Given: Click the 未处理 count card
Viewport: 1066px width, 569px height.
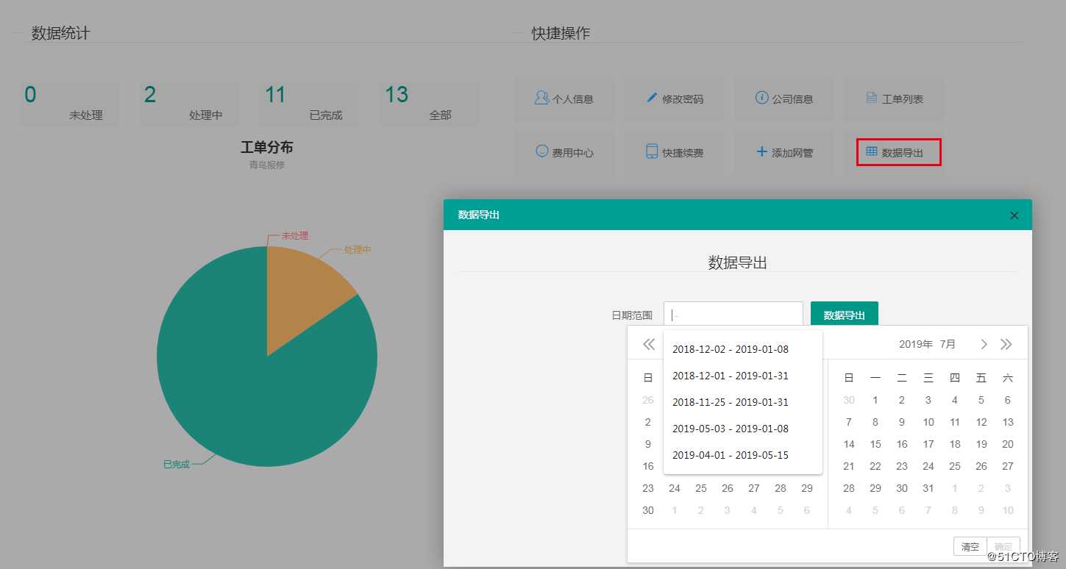Looking at the screenshot, I should point(69,103).
